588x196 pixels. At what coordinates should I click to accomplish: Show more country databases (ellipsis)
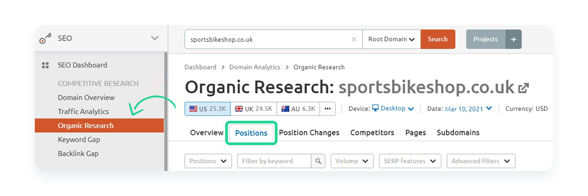(x=328, y=109)
